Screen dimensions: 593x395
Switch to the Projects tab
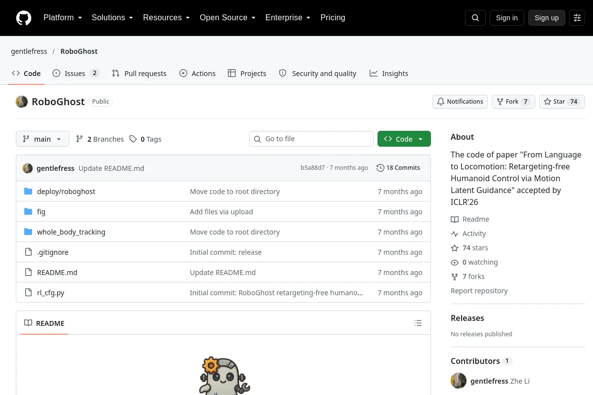click(x=247, y=74)
